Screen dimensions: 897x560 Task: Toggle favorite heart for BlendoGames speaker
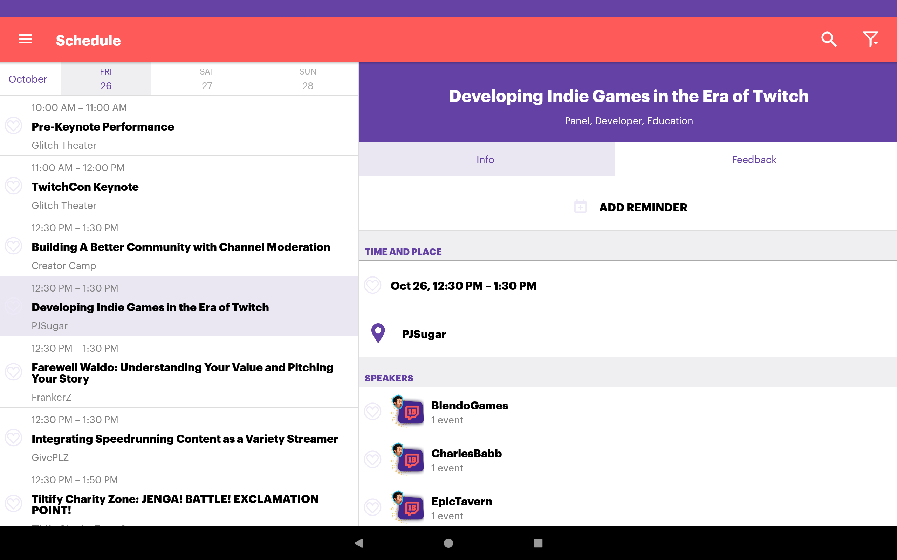pyautogui.click(x=372, y=412)
